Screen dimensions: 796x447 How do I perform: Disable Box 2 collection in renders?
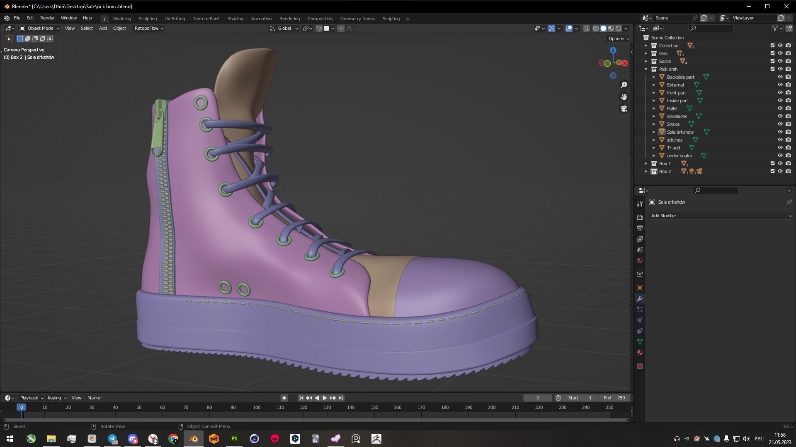[788, 171]
